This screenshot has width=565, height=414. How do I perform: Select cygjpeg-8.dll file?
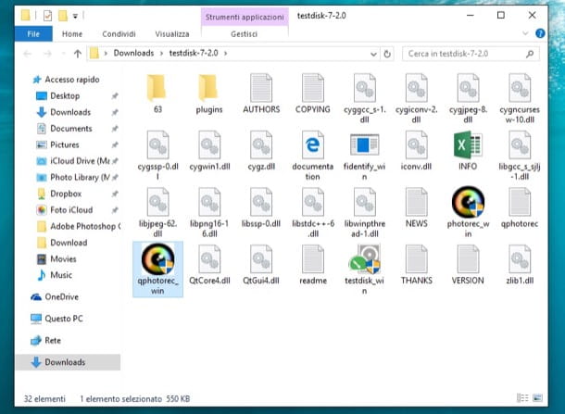click(468, 98)
